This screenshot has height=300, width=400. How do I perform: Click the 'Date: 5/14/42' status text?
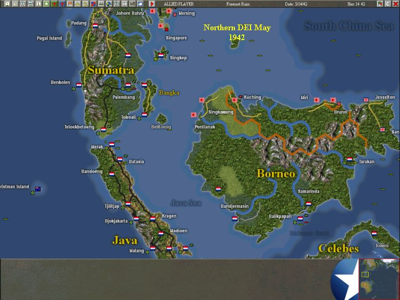click(x=296, y=4)
